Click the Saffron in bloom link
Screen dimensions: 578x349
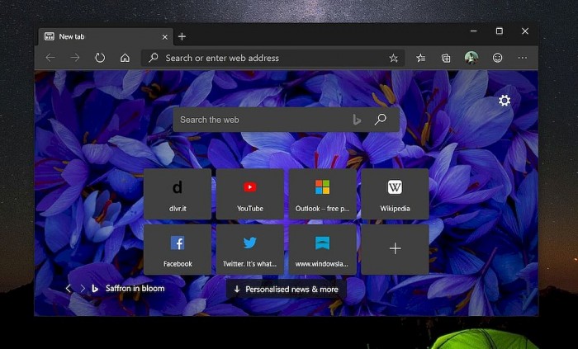[x=135, y=289]
